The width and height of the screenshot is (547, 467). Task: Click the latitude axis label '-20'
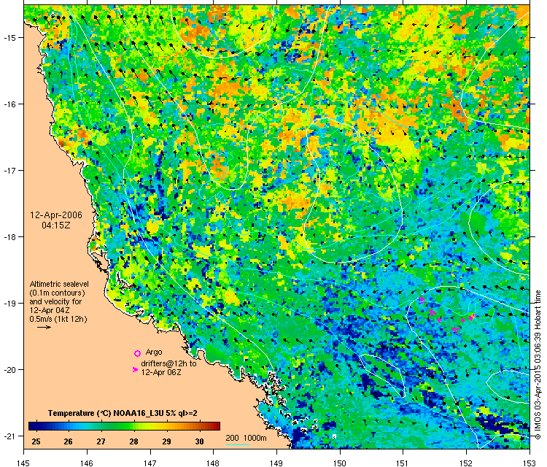pyautogui.click(x=9, y=370)
